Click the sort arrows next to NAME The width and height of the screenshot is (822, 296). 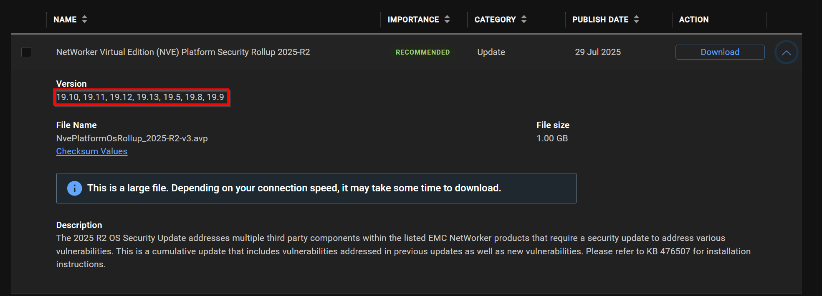[84, 19]
